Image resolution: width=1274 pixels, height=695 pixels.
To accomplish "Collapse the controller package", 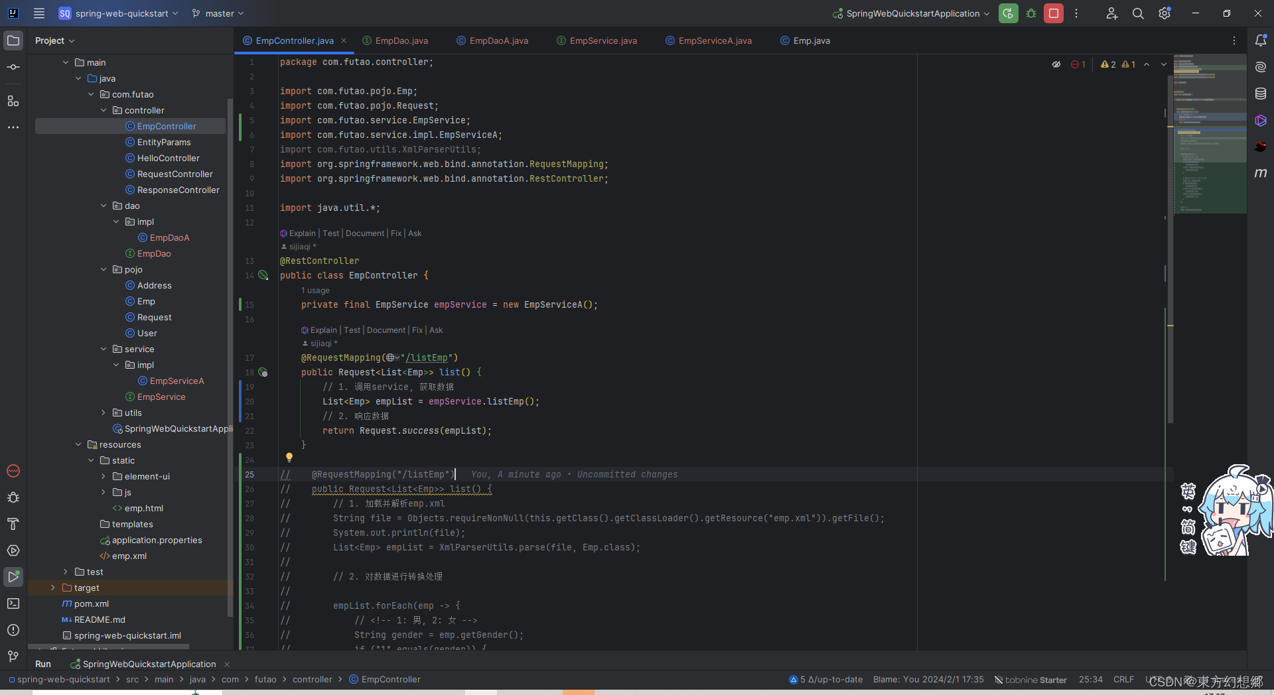I will [x=104, y=110].
